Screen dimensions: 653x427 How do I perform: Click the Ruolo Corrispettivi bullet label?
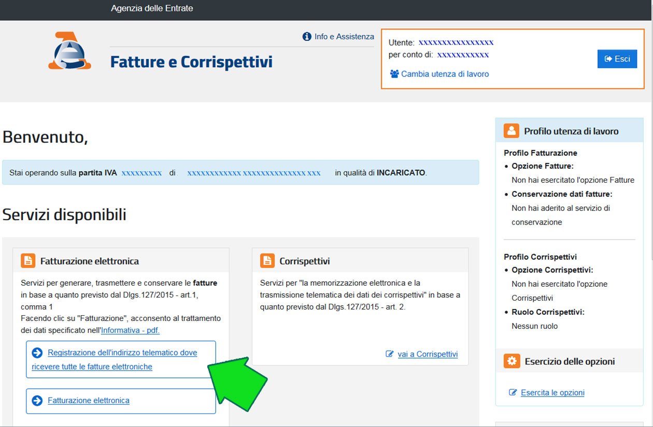pyautogui.click(x=548, y=312)
